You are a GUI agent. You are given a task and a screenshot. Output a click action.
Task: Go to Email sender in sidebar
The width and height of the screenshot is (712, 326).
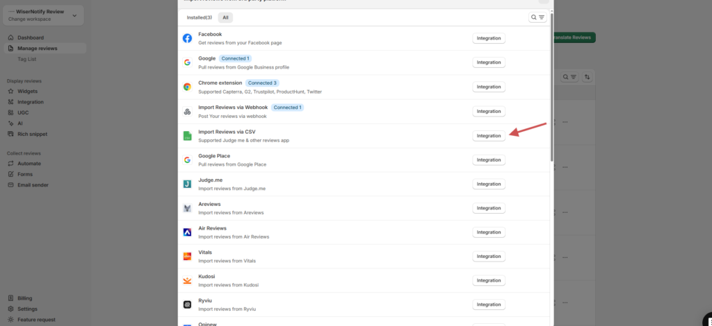click(x=33, y=185)
